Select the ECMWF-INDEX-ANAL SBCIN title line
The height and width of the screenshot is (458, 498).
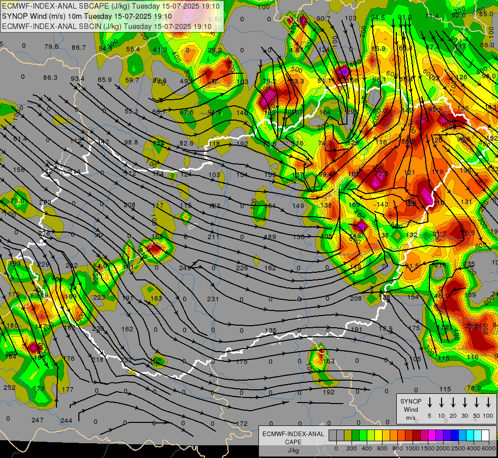tap(107, 26)
